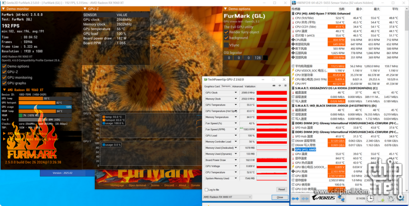Image resolution: width=409 pixels, height=206 pixels.
Task: Click chip icon beside CPU [#0] header
Action: point(293,13)
